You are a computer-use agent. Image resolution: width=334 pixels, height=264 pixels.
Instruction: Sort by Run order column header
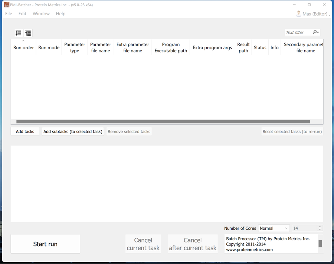coord(23,47)
